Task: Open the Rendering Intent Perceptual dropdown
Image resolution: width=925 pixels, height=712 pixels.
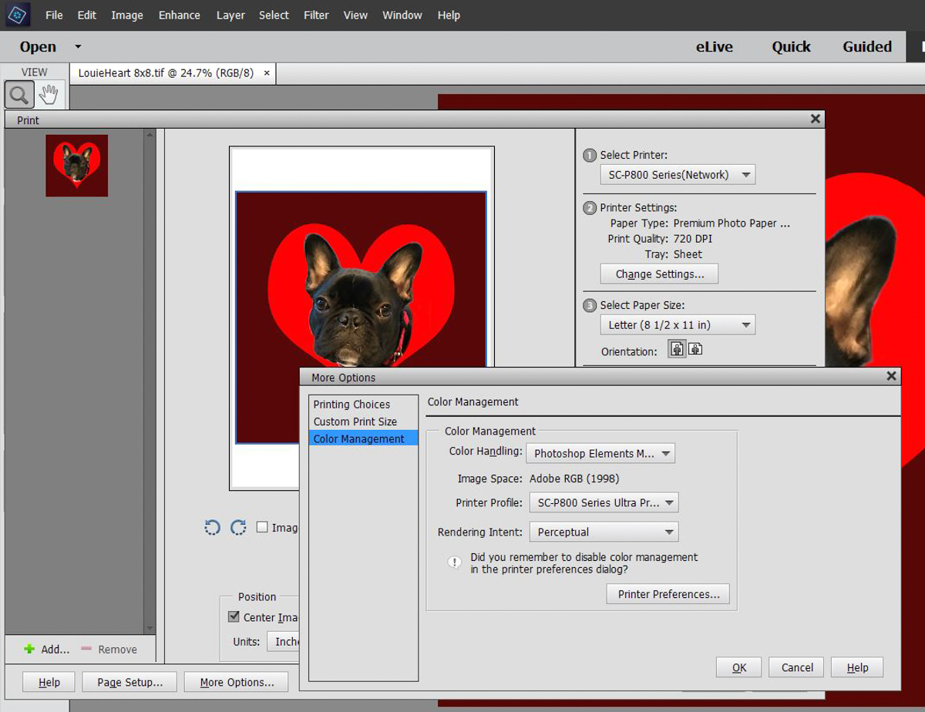Action: coord(604,532)
